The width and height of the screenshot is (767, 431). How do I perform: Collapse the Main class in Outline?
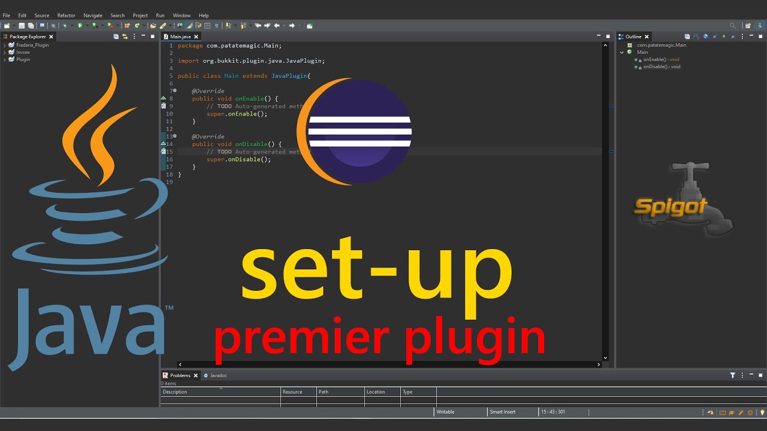(x=622, y=52)
